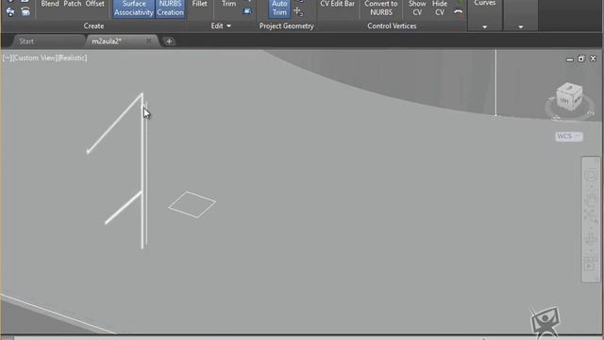Screen dimensions: 604x340
Task: Select the Fillet surface tool
Action: tap(199, 4)
